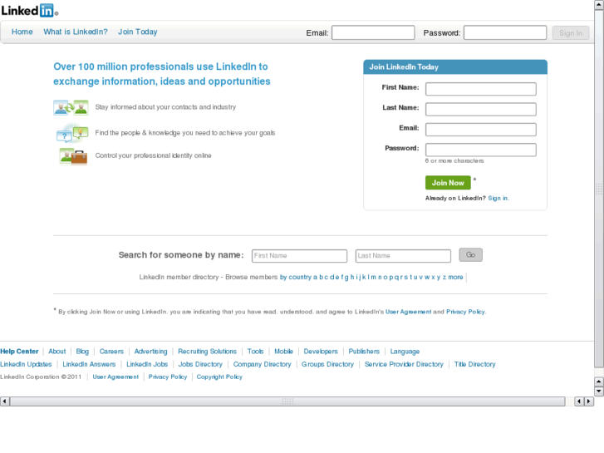Screen dimensions: 604x453
Task: Open footer Privacy Policy link
Action: [168, 377]
